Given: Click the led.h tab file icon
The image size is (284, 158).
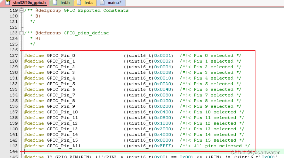Looking at the screenshot, I should click(55, 3).
